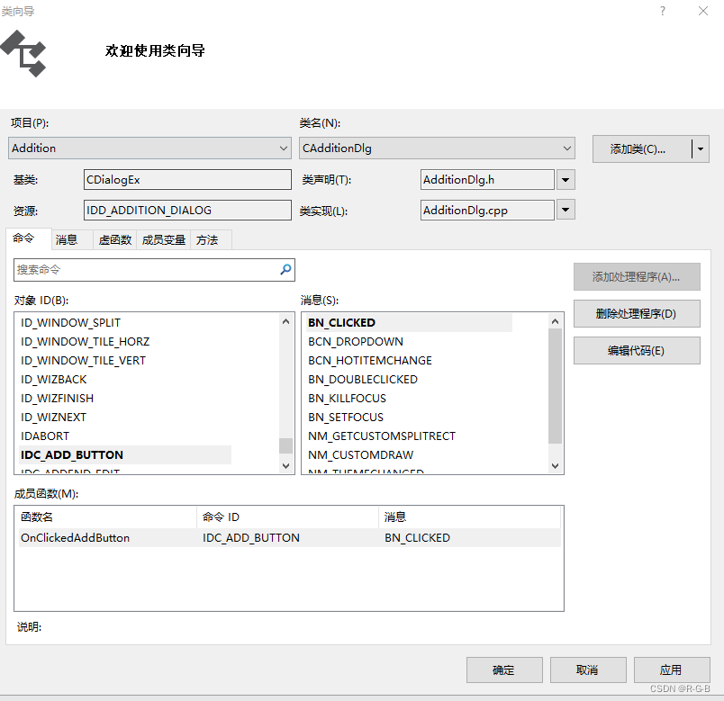Select NM_CUSTOMDRAW in message list

pyautogui.click(x=360, y=455)
